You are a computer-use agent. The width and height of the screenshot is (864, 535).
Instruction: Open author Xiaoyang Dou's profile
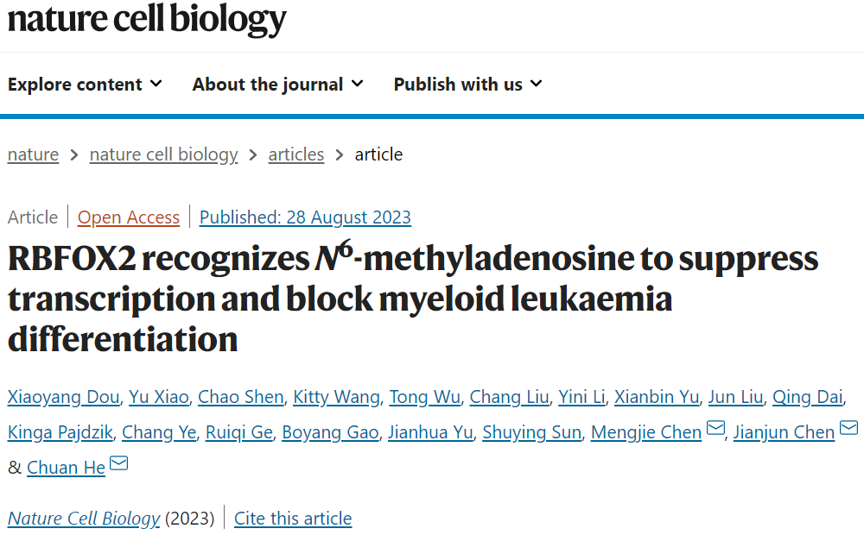[63, 397]
